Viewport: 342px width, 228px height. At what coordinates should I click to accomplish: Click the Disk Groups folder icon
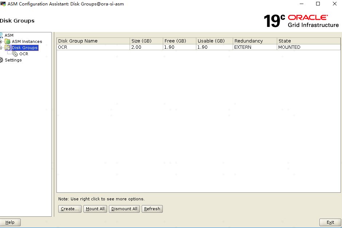point(8,48)
